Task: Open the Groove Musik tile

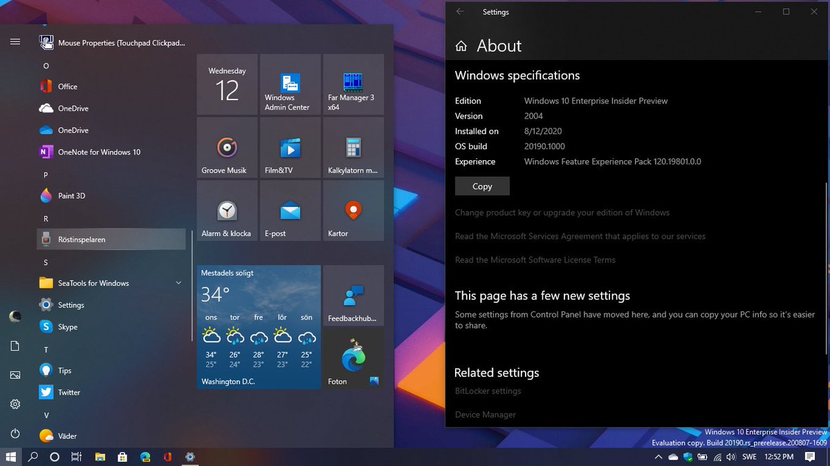Action: click(227, 148)
